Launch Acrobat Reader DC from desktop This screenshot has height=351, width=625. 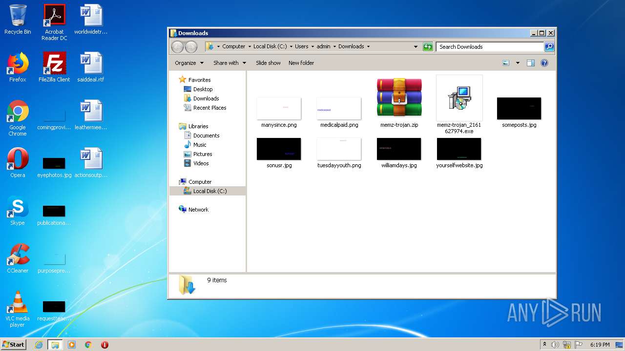tap(54, 22)
